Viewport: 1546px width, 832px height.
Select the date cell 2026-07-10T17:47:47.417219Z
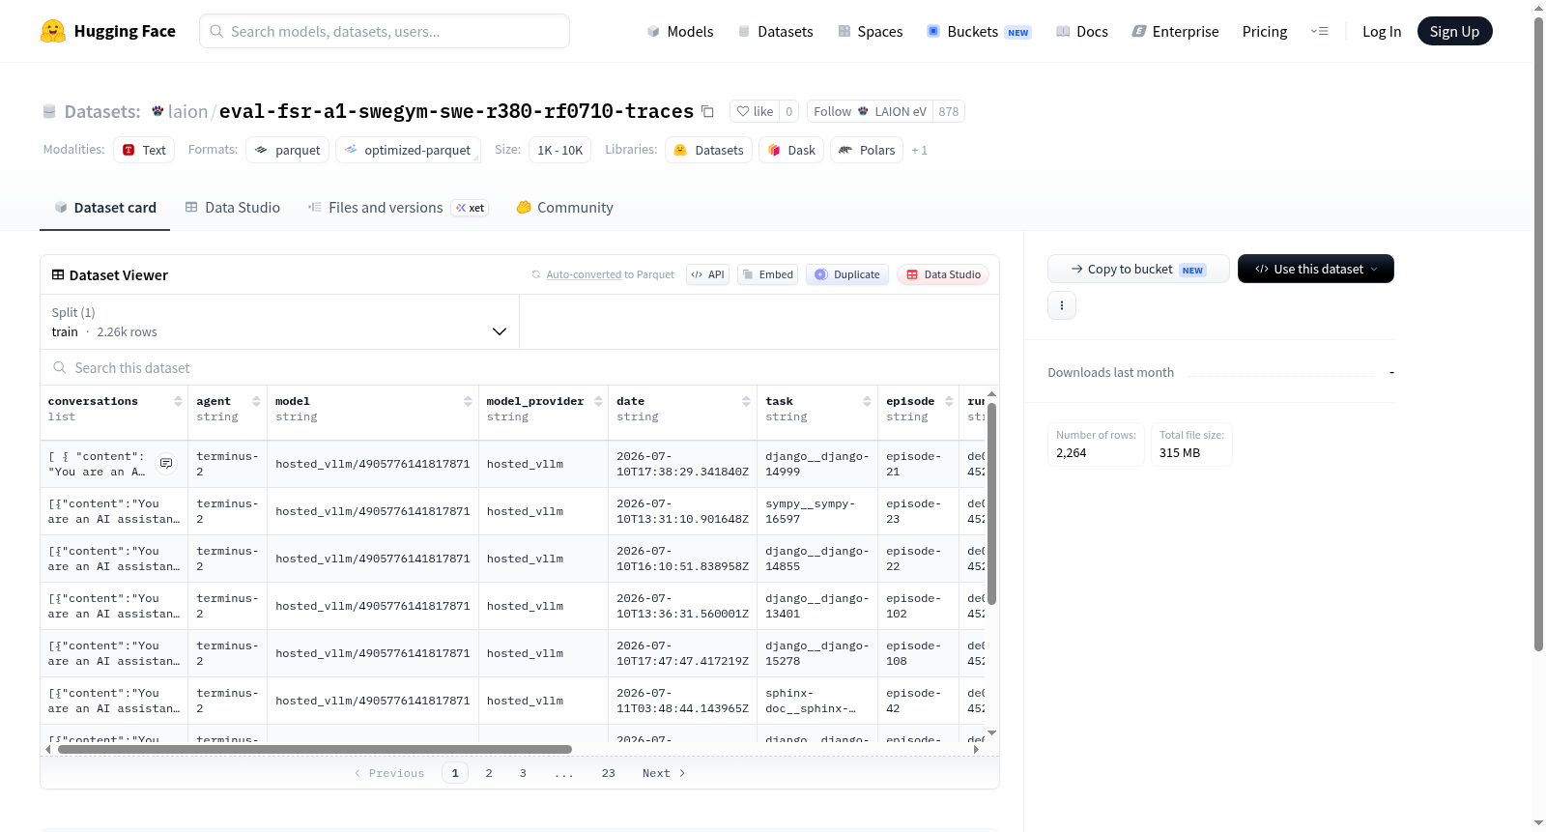(x=682, y=653)
